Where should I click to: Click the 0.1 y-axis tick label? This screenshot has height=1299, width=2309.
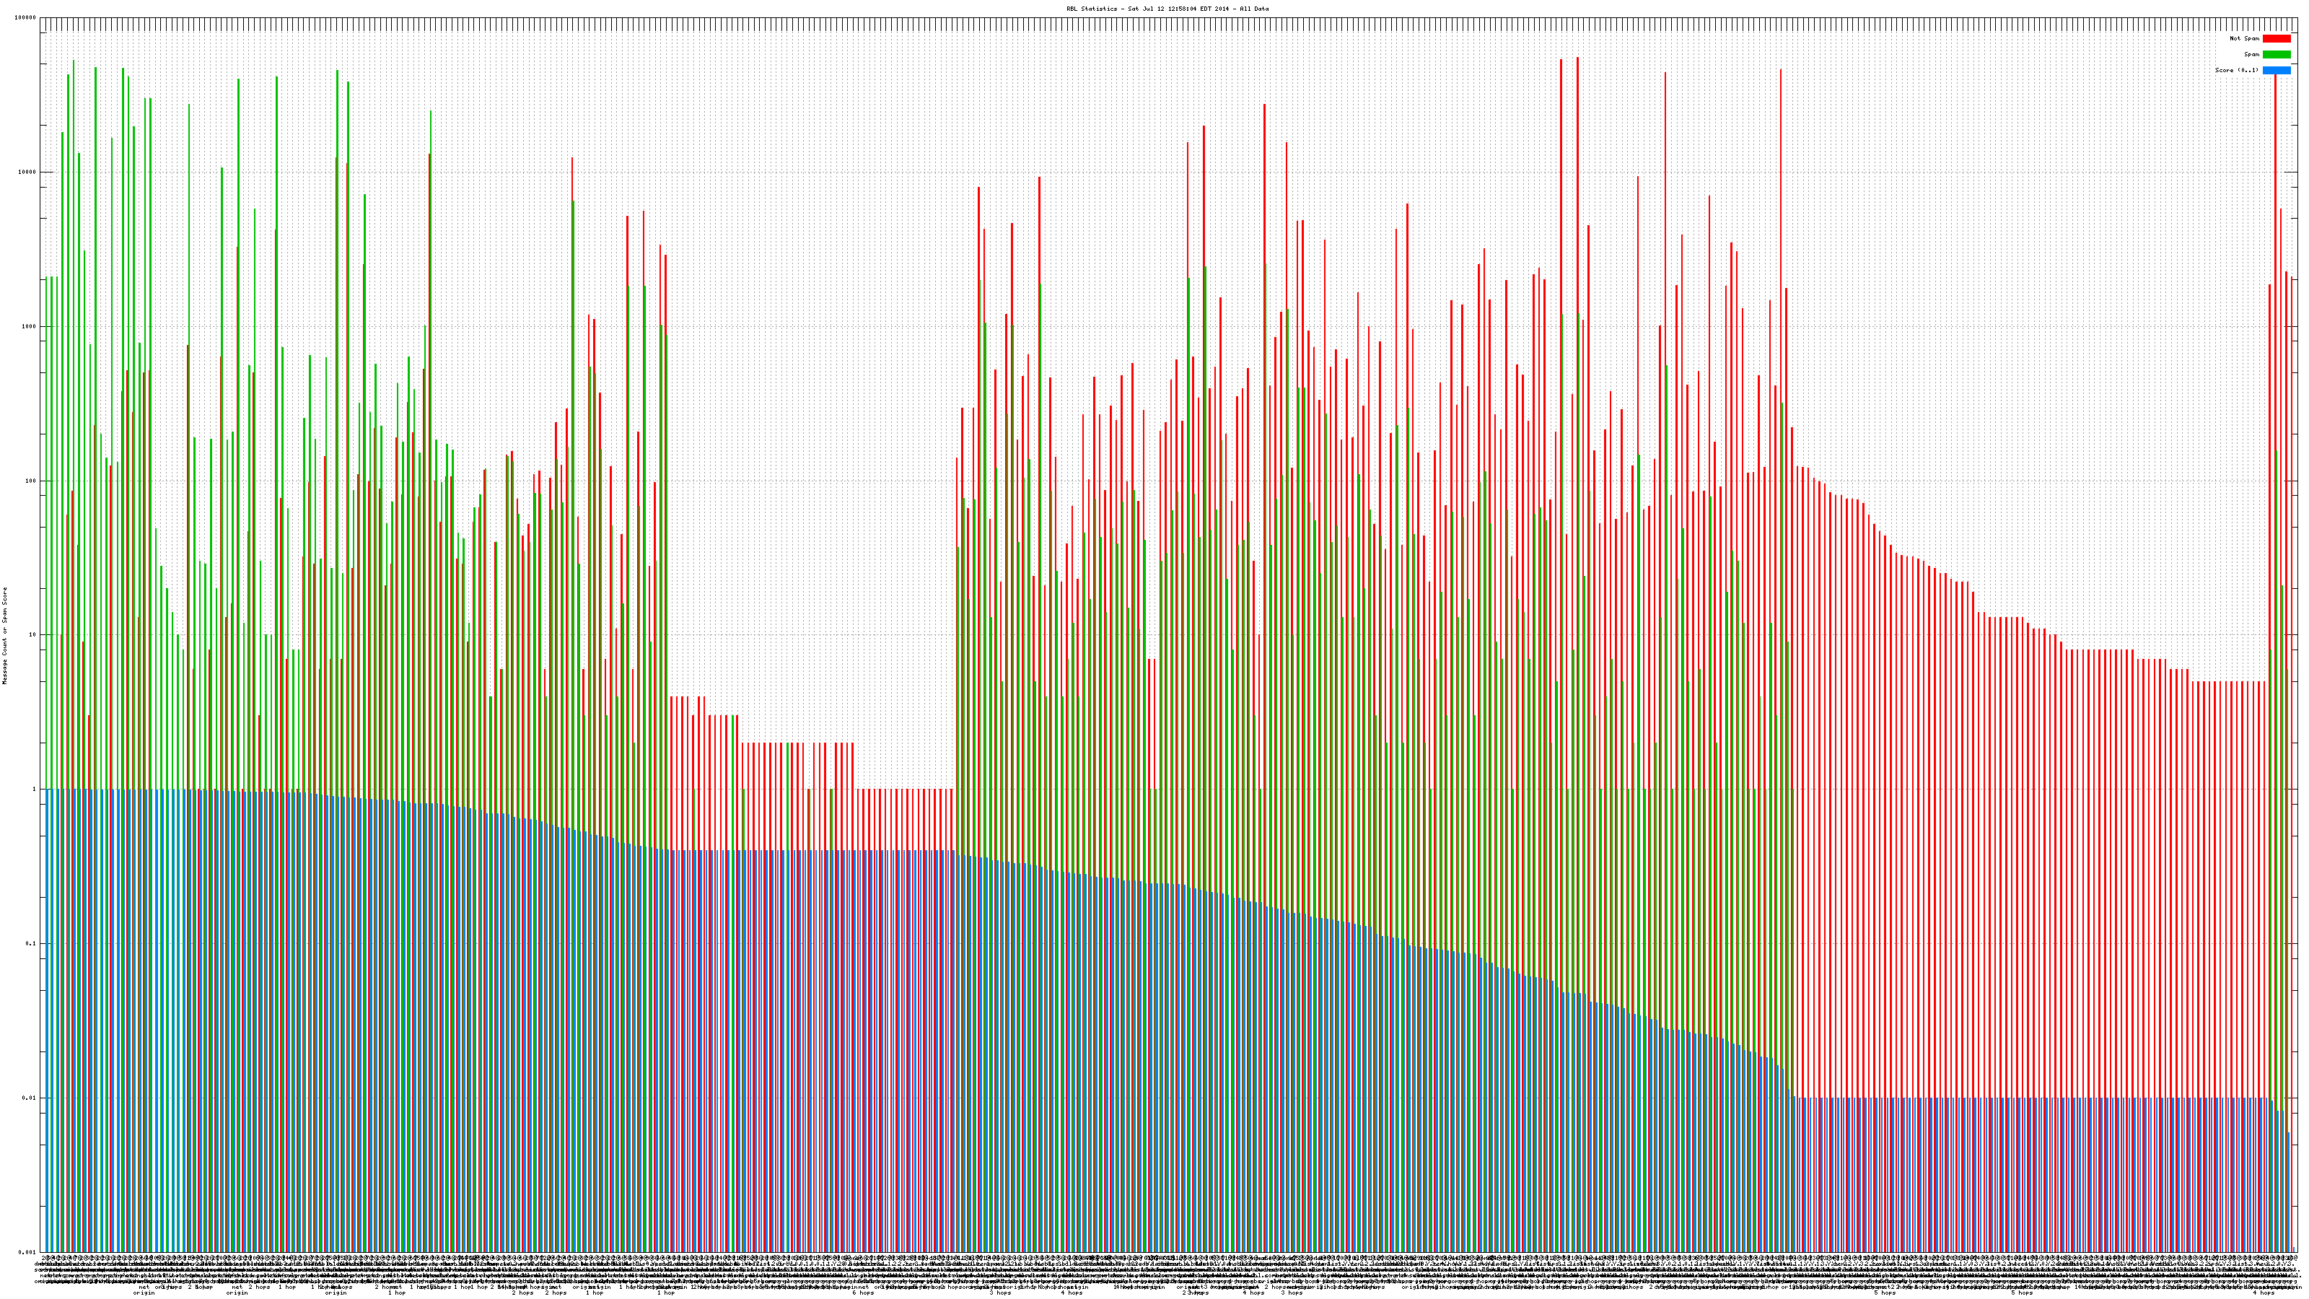click(x=31, y=943)
